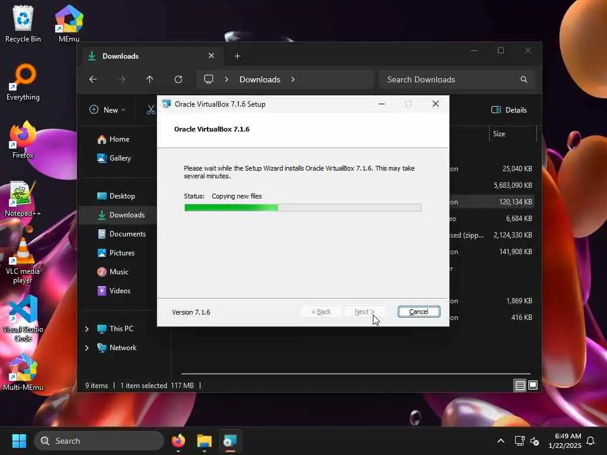Add a new tab in File Explorer

click(238, 56)
